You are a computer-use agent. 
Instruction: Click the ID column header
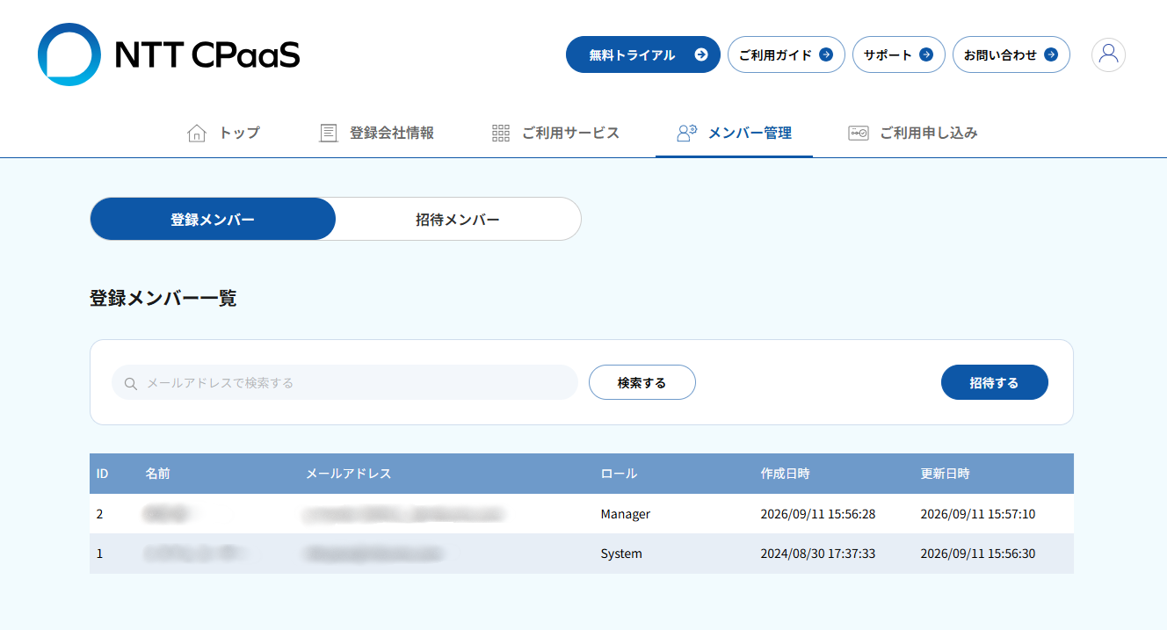pos(102,474)
